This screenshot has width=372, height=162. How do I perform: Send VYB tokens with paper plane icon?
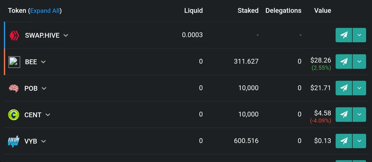tap(344, 141)
